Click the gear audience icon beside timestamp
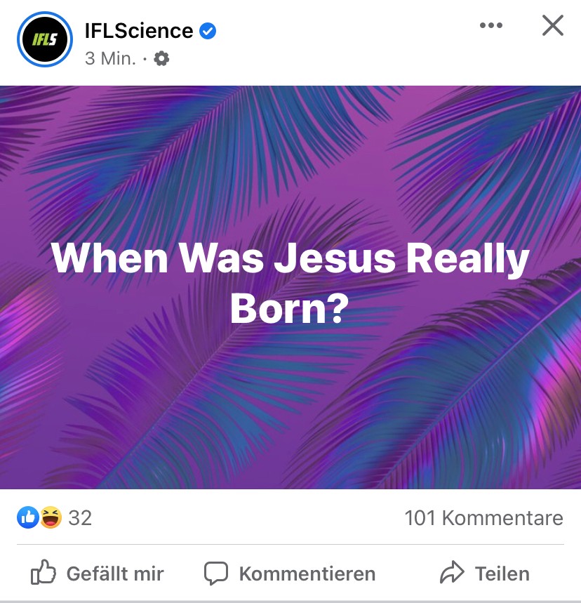 (161, 59)
